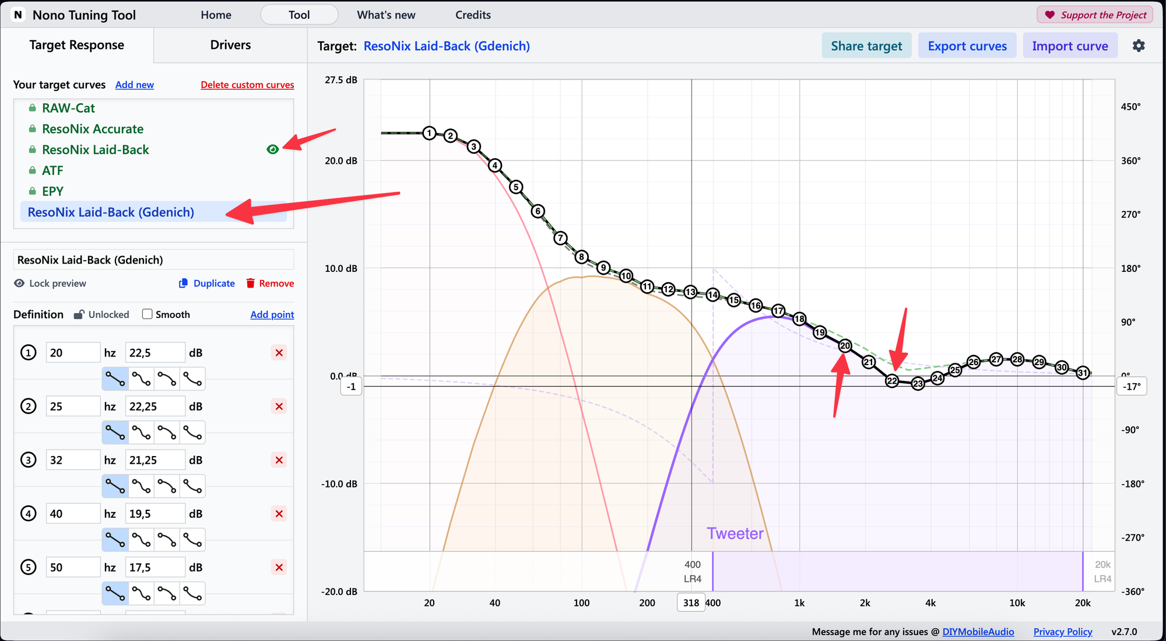Click frequency field of point 3
The height and width of the screenshot is (641, 1166).
72,460
